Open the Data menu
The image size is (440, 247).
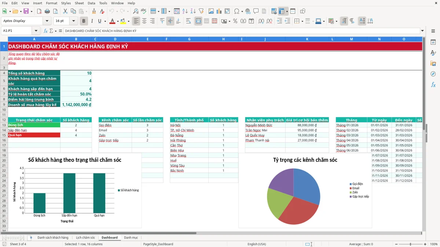tap(91, 3)
